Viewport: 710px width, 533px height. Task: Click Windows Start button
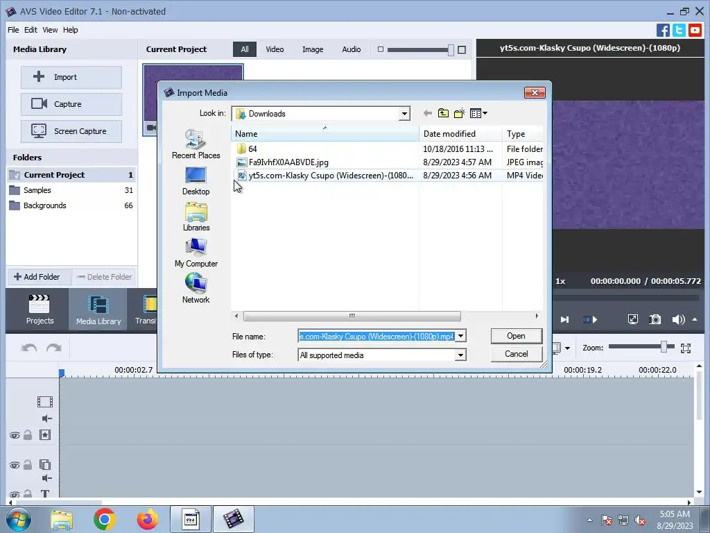19,519
